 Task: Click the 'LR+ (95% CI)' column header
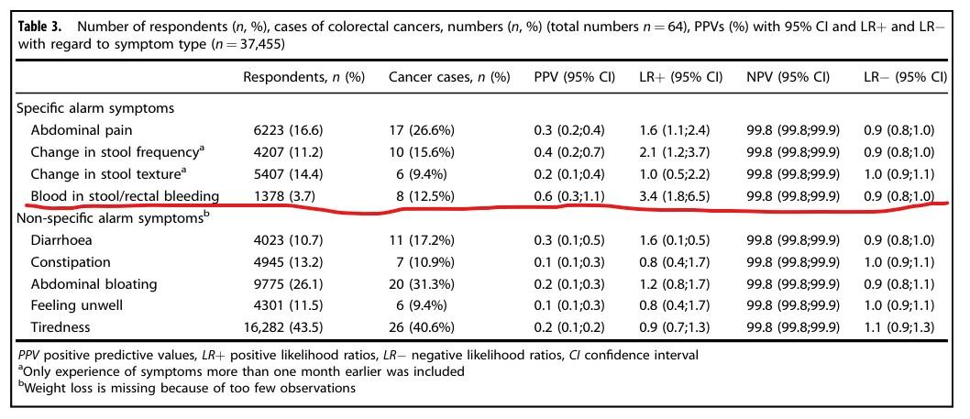tap(680, 77)
